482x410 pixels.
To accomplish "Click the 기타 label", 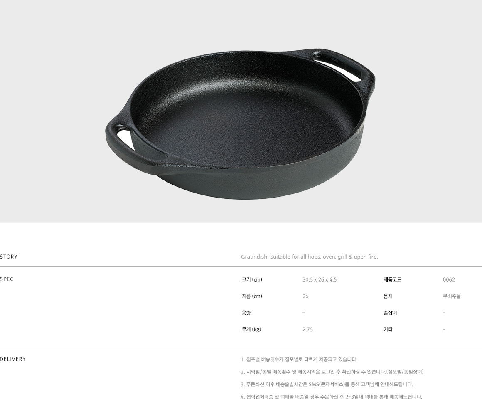I will [388, 329].
